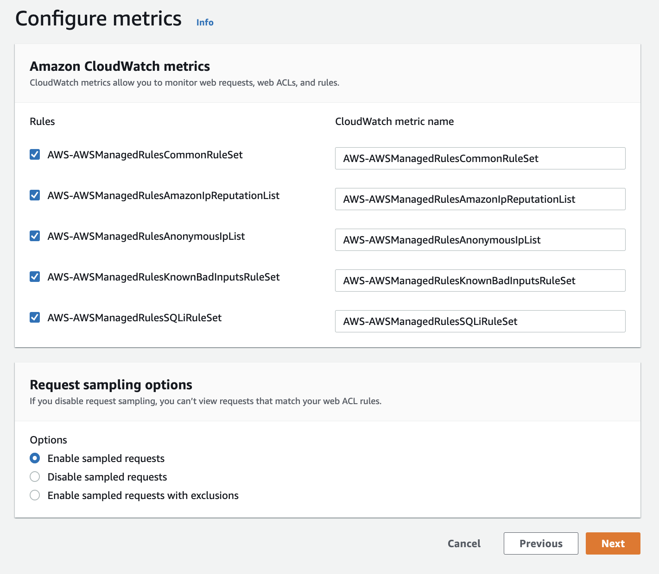
Task: Choose Disable sampled requests option
Action: [x=35, y=477]
